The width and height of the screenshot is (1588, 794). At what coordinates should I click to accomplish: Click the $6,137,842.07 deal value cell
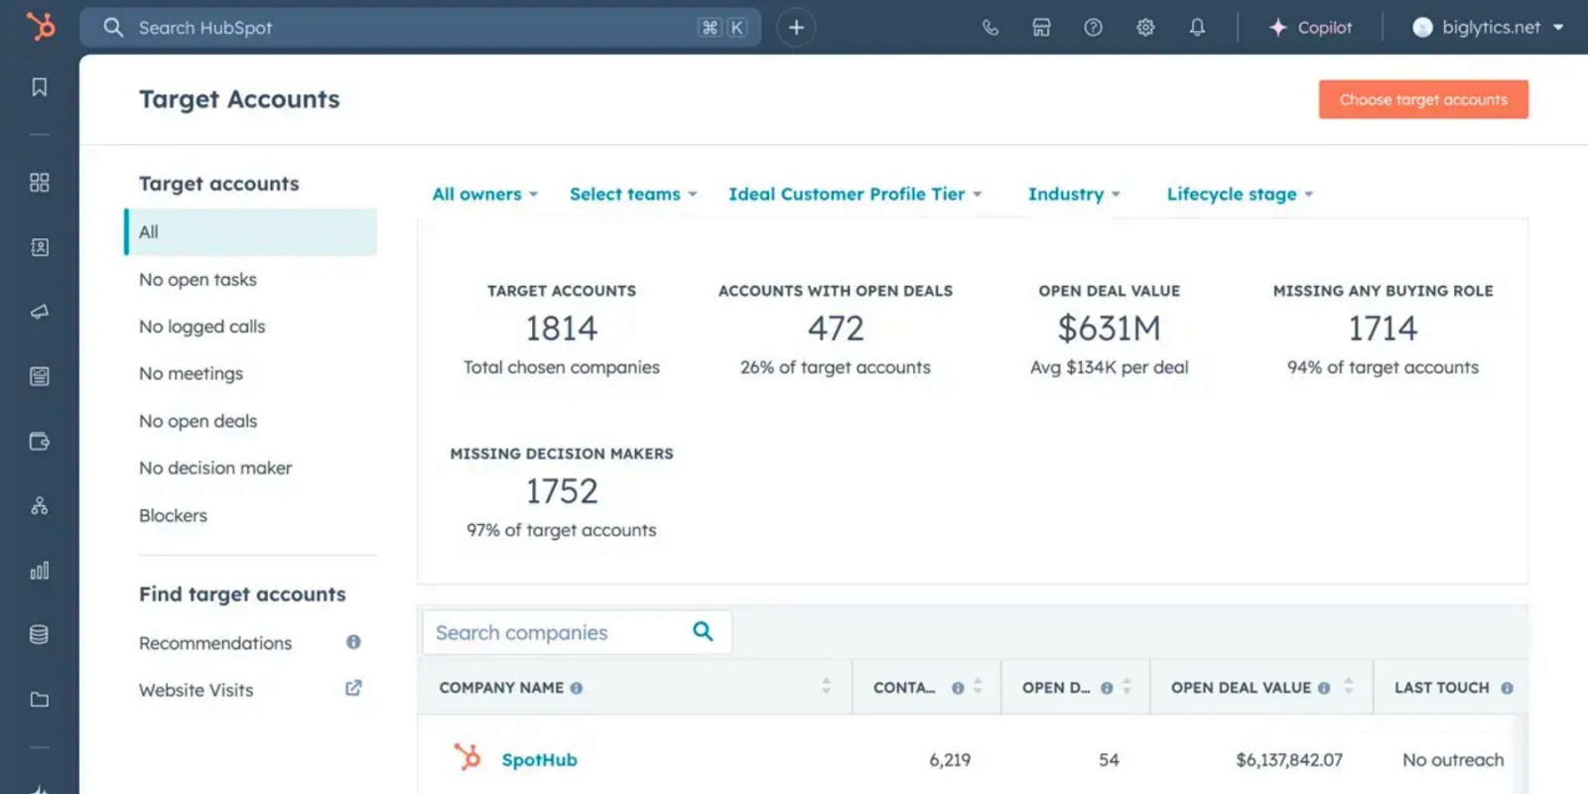pyautogui.click(x=1289, y=760)
